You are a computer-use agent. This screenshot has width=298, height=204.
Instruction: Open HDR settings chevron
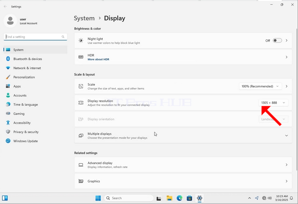click(286, 57)
